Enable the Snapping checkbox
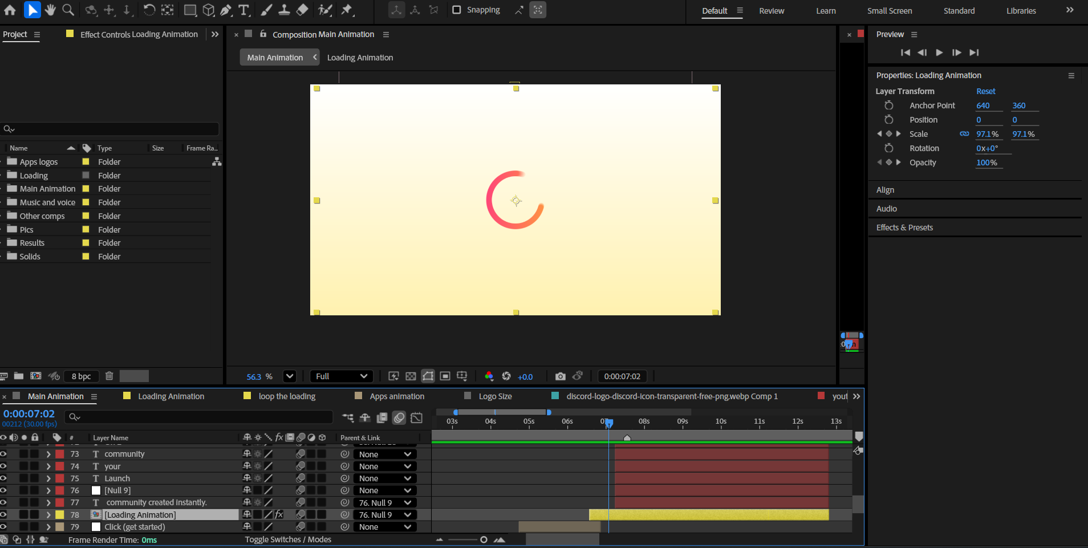Screen dimensions: 1088x548 (x=456, y=10)
